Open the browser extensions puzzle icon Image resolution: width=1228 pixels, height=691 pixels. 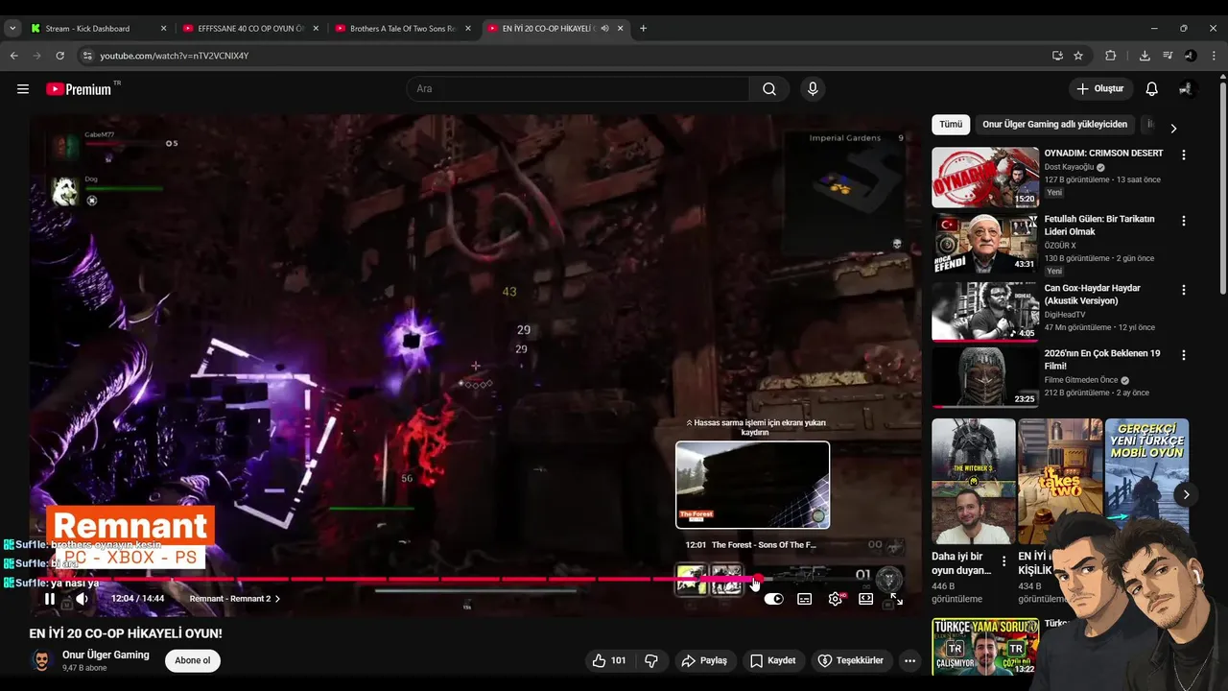pos(1111,56)
